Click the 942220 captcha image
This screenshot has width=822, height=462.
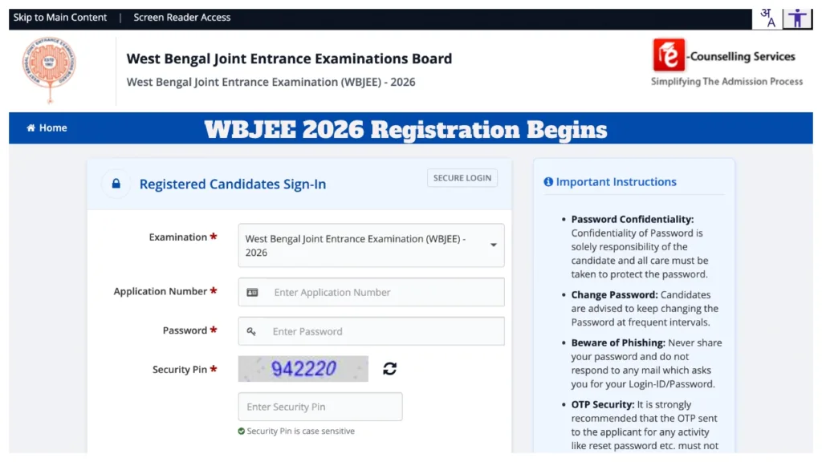(303, 368)
